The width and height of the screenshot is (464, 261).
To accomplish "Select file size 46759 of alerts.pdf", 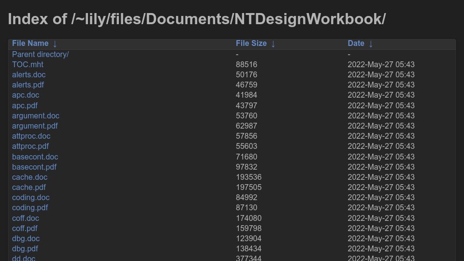I will pos(246,85).
